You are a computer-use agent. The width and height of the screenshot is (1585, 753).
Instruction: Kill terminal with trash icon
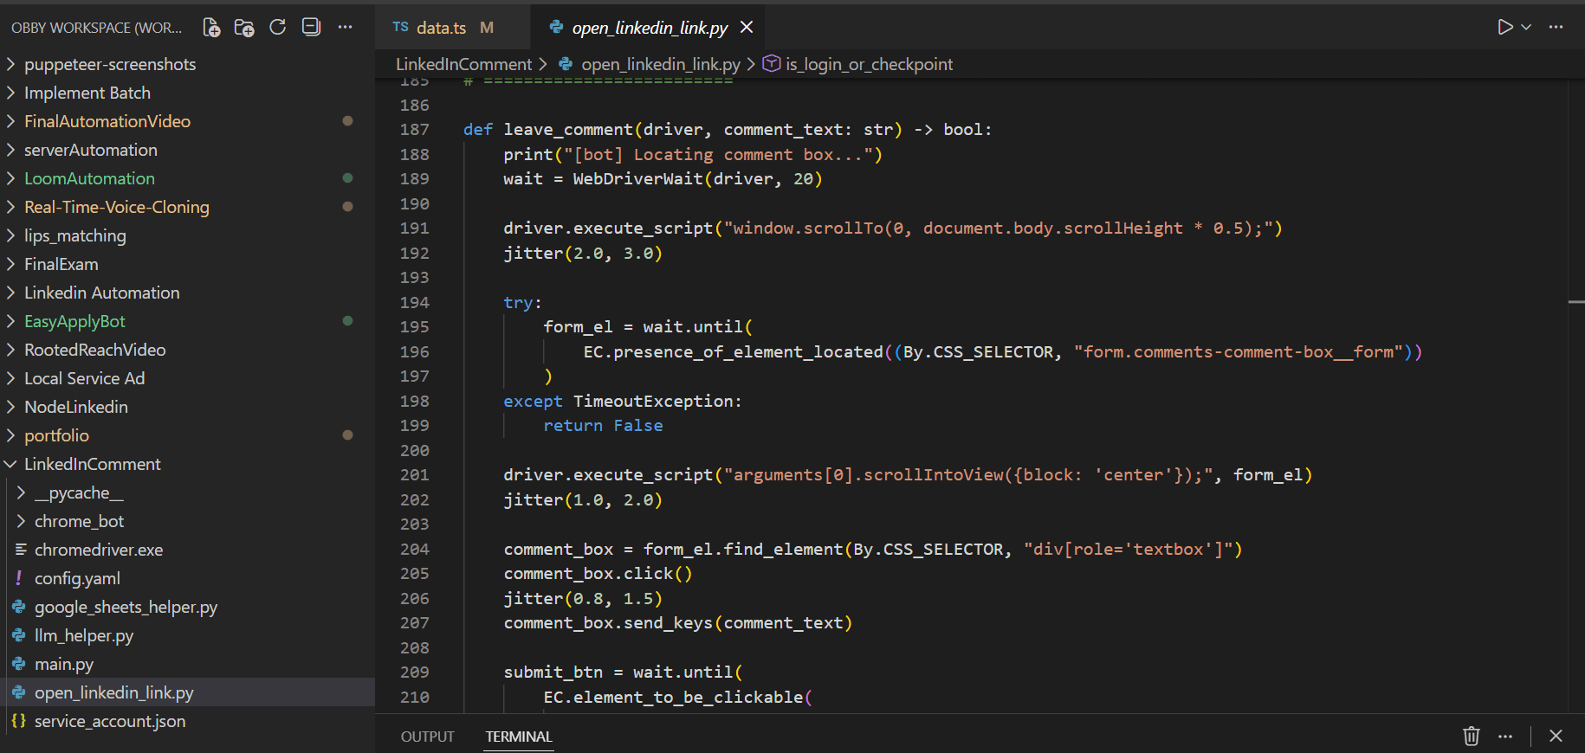tap(1471, 736)
